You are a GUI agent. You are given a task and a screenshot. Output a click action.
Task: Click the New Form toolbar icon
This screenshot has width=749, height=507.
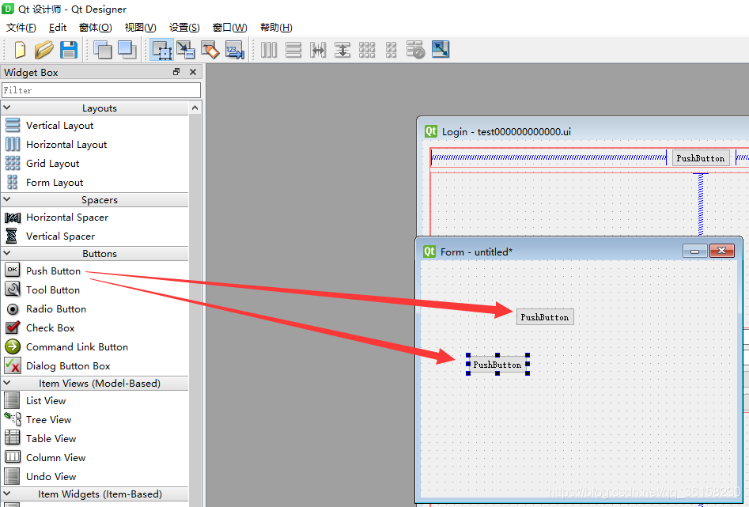click(x=20, y=50)
